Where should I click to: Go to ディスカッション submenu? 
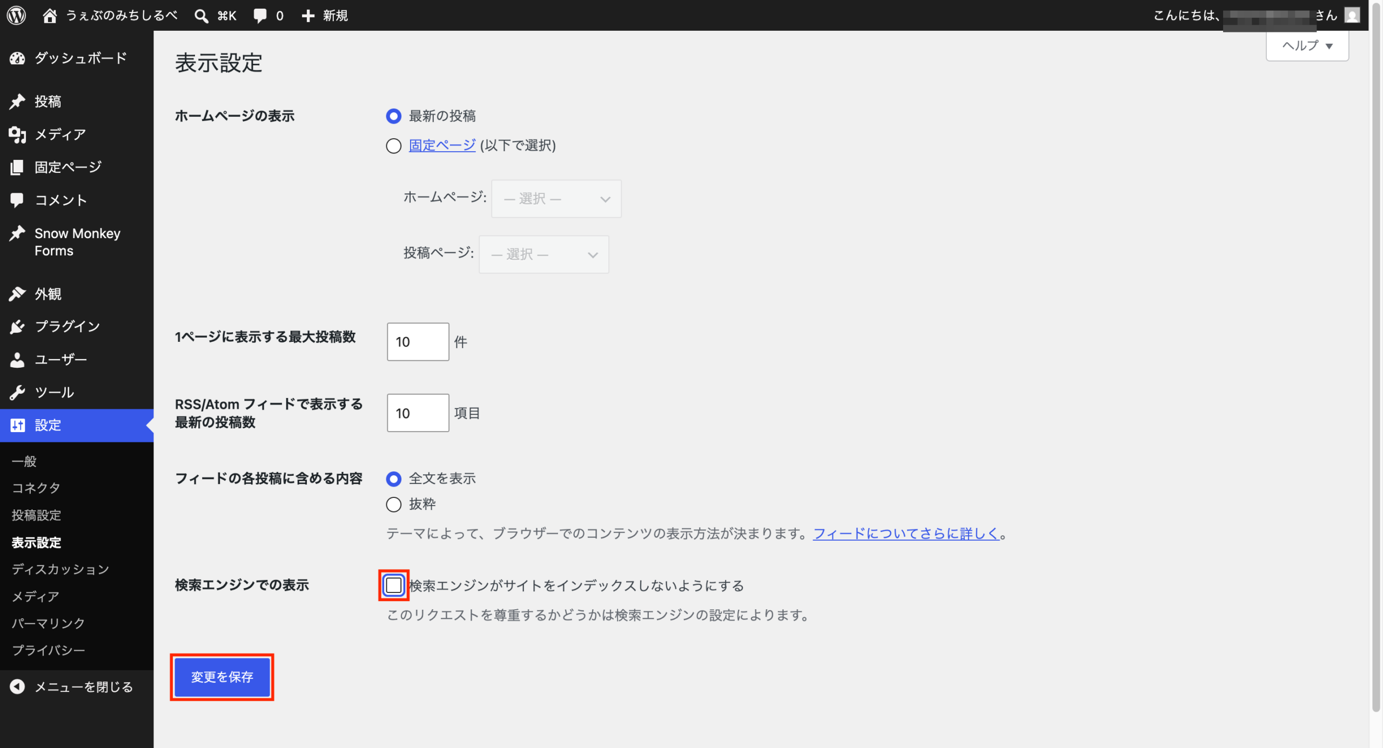click(61, 569)
